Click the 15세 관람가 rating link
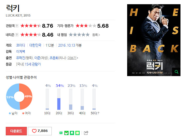The width and height of the screenshot is (186, 139). tap(33, 64)
